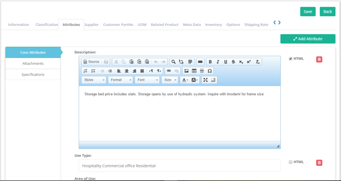Screen dimensions: 341x181
Task: Set text direction right to left
Action: [159, 71]
